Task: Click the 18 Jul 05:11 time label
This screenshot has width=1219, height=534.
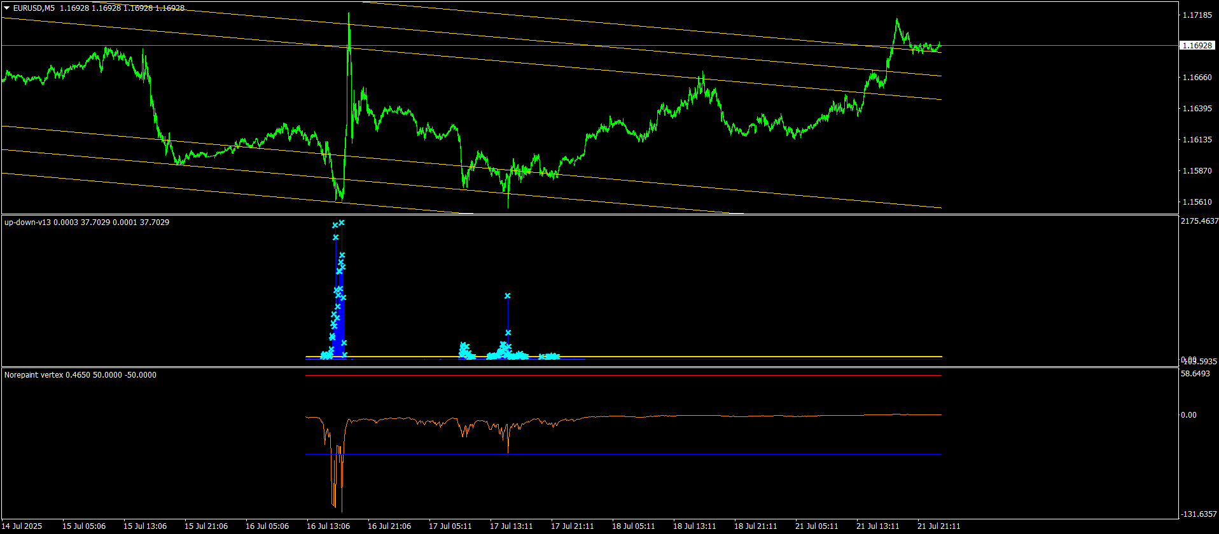Action: 634,526
